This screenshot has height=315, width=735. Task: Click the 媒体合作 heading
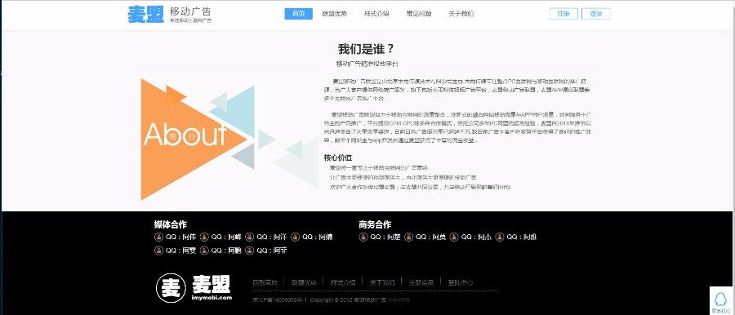171,224
